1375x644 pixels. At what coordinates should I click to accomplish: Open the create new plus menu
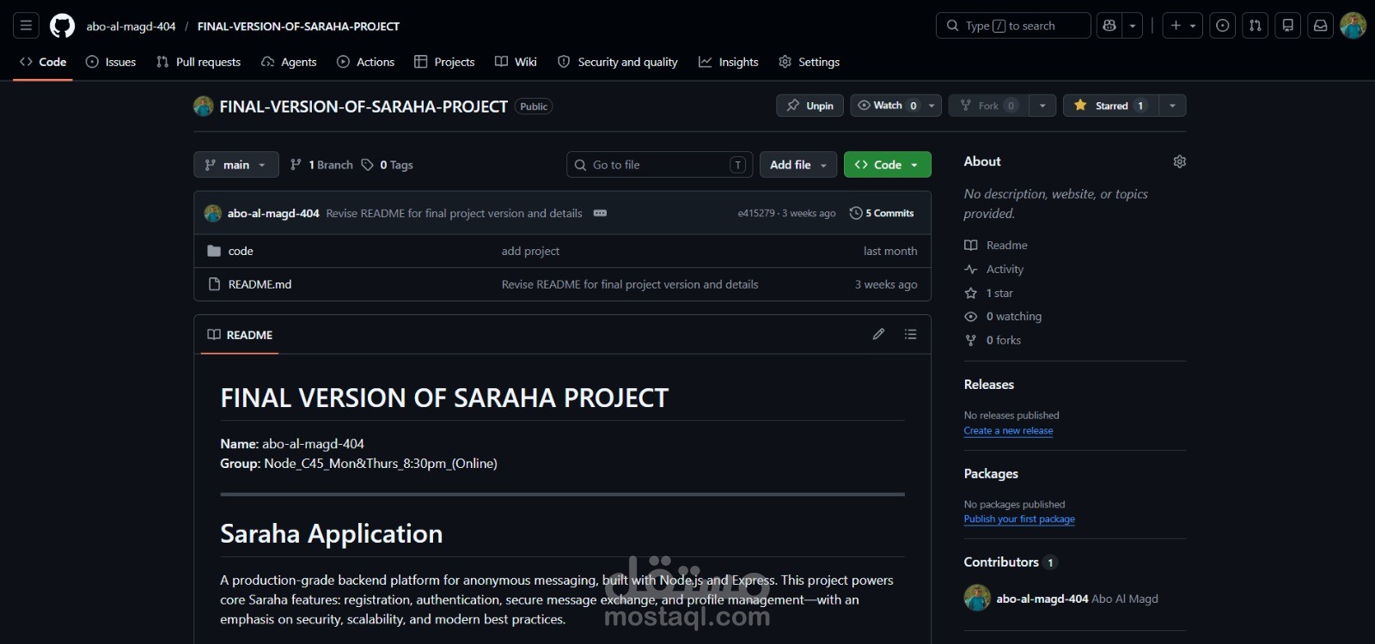pyautogui.click(x=1182, y=26)
